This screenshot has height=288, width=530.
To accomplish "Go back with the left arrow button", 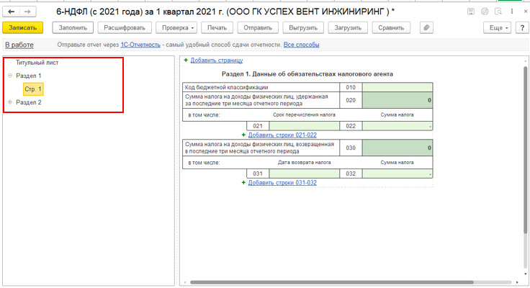I will click(11, 12).
